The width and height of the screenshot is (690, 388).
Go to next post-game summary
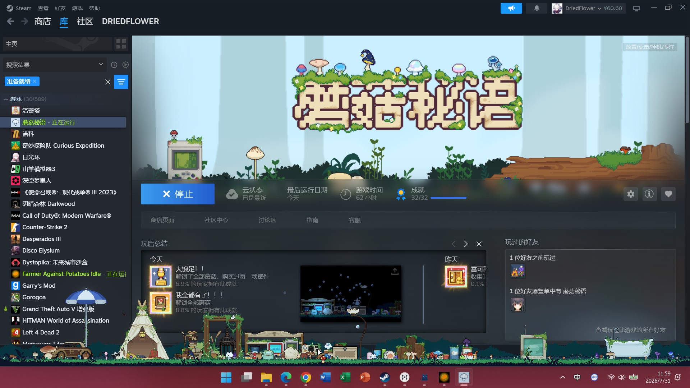[466, 244]
